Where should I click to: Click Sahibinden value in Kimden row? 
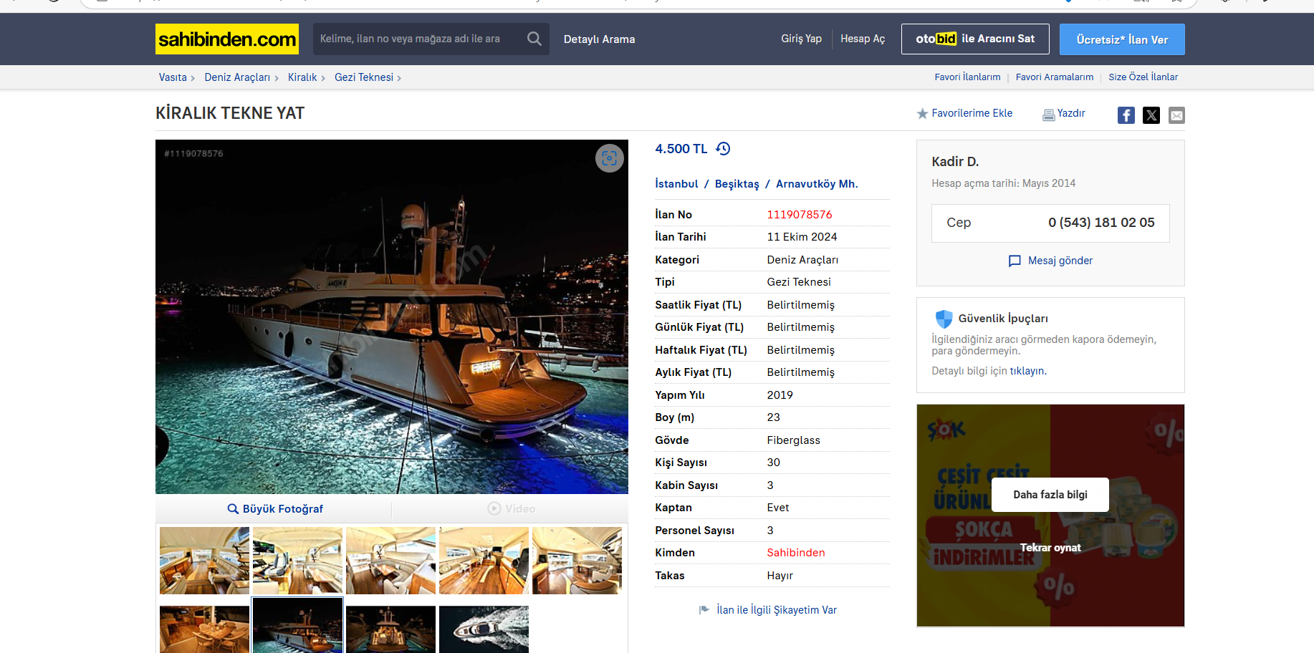[x=796, y=553]
